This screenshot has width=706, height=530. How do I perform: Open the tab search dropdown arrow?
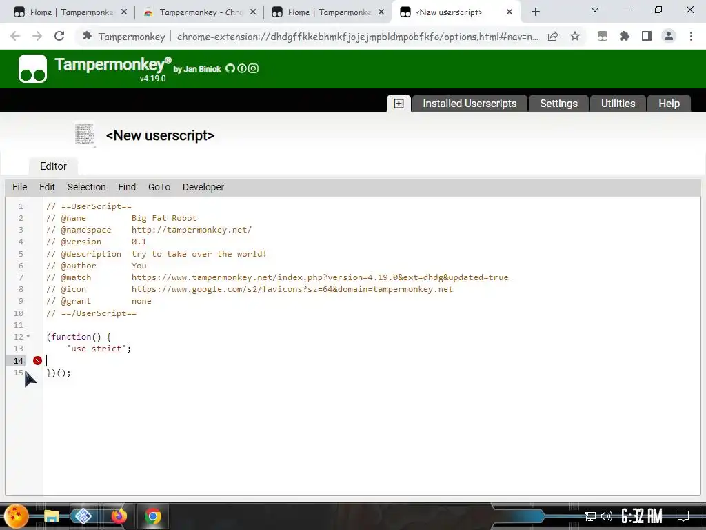[595, 10]
